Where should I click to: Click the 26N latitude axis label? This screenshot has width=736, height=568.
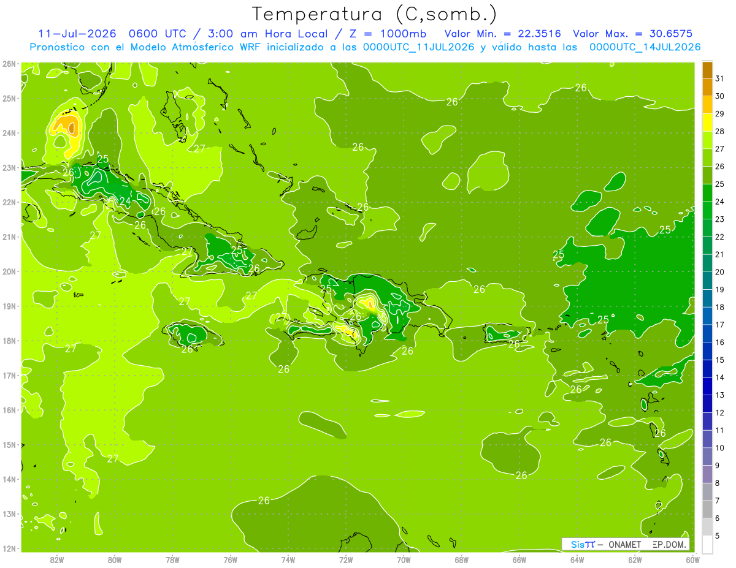9,64
